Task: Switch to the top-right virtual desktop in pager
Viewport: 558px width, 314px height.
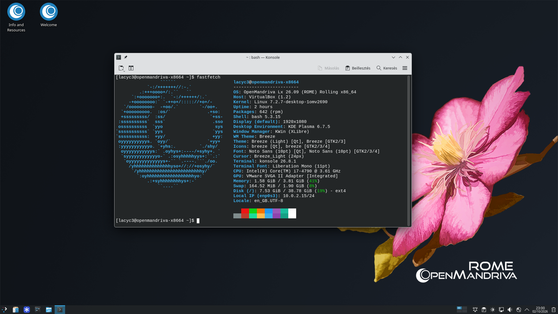Action: click(464, 308)
